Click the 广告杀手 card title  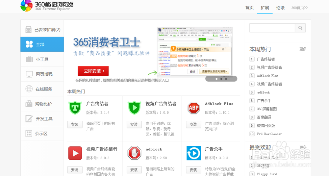[x=214, y=149]
